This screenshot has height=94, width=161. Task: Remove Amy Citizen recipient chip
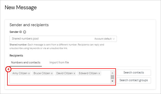coord(29,73)
